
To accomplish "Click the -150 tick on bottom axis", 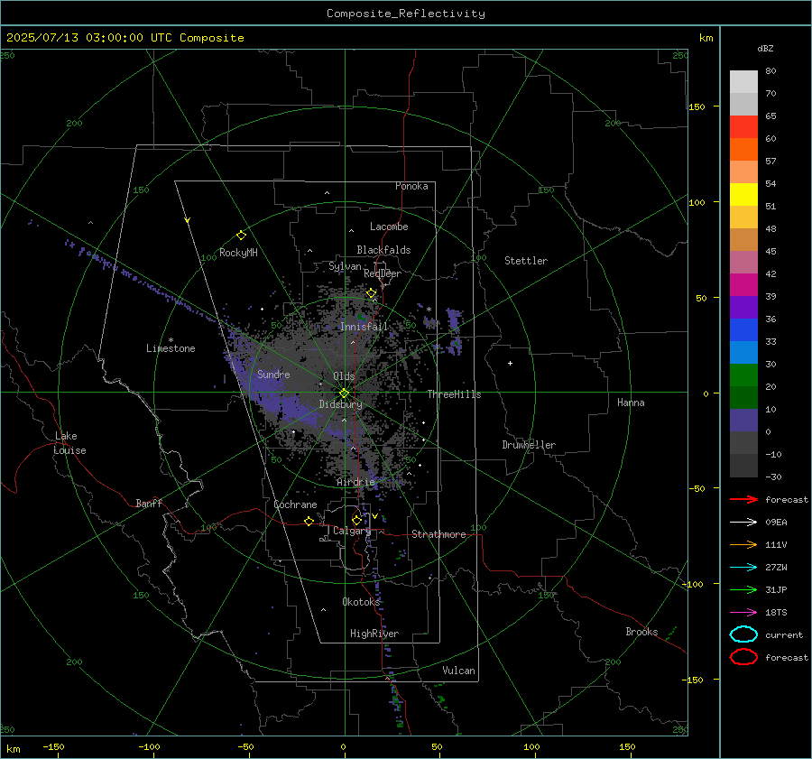I will click(x=53, y=747).
